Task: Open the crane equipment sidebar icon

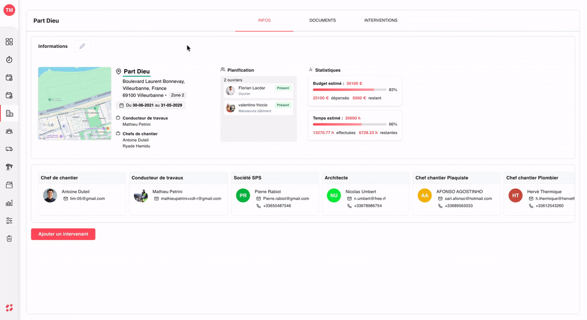Action: coord(9,167)
